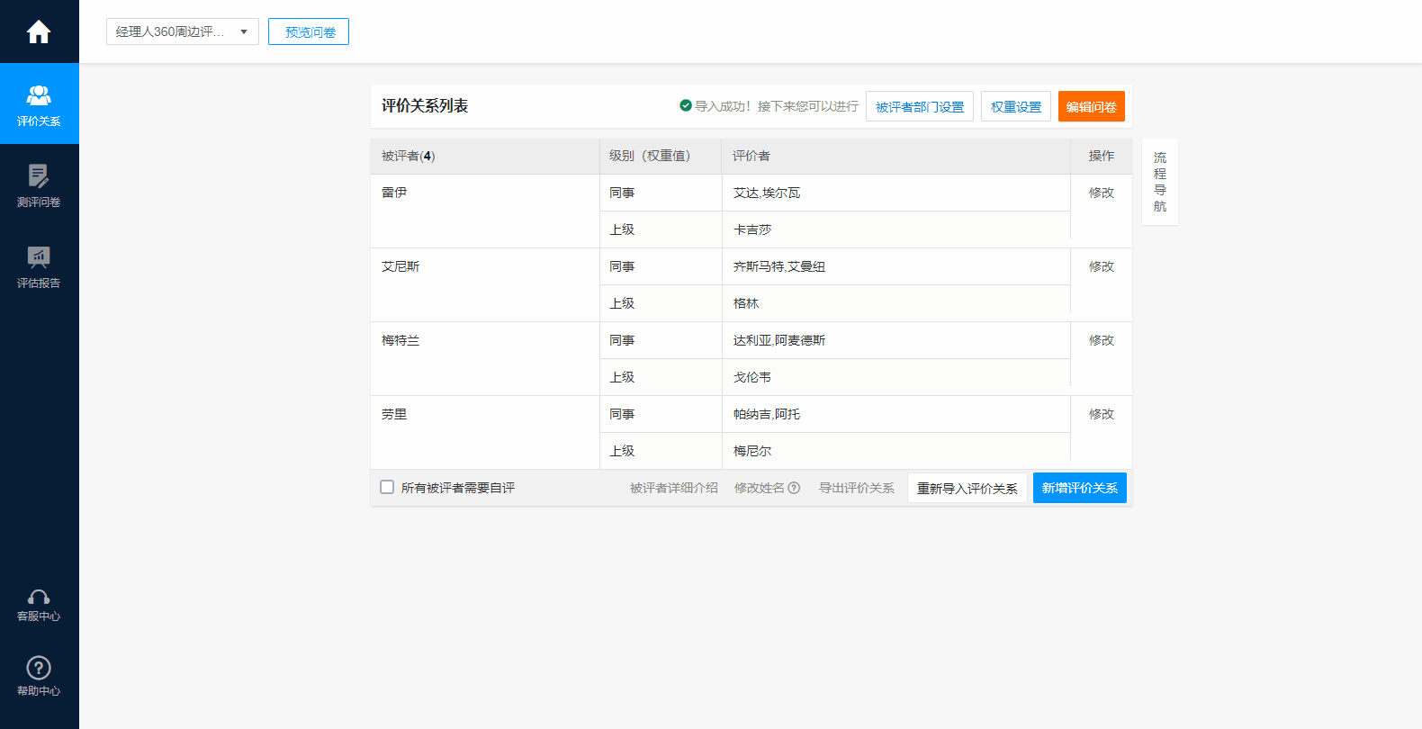
Task: Click the orange 编辑问卷 button
Action: point(1092,106)
